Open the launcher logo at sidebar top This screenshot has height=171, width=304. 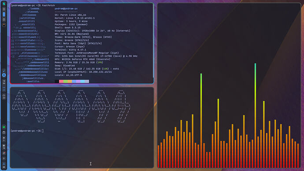click(4, 4)
